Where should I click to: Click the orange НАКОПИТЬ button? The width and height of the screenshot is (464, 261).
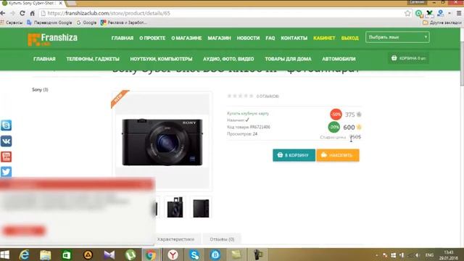[338, 155]
